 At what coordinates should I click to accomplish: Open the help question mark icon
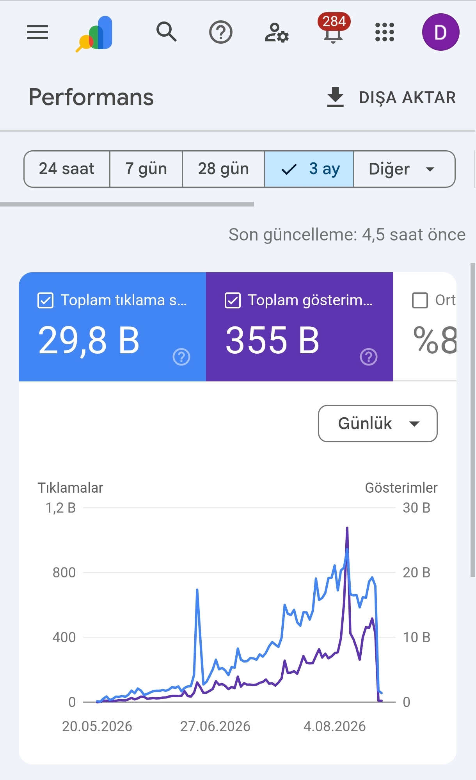[221, 32]
